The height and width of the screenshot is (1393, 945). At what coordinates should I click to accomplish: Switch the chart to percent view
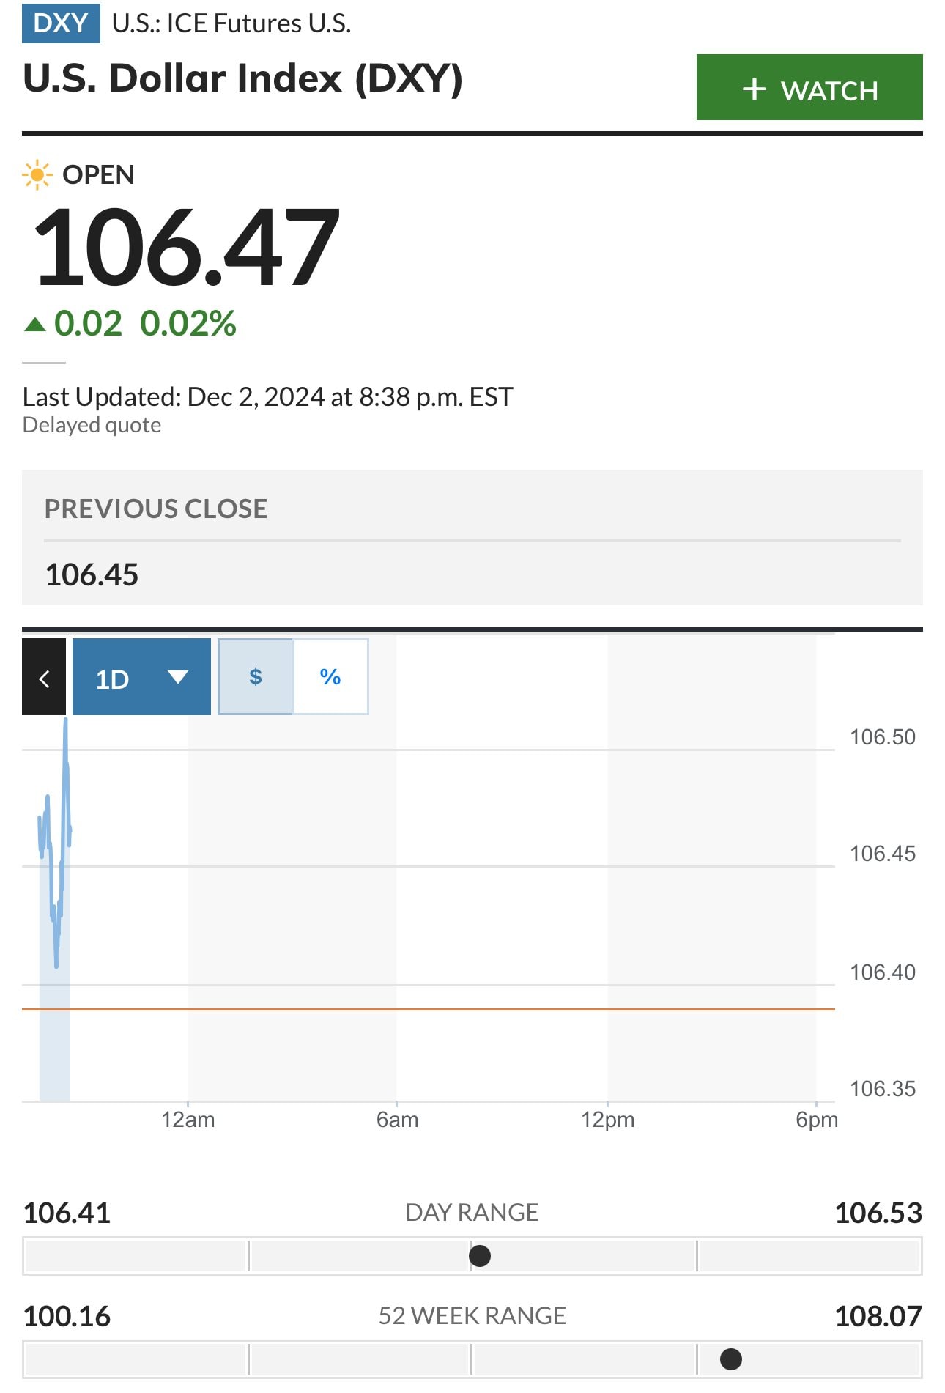(x=330, y=676)
